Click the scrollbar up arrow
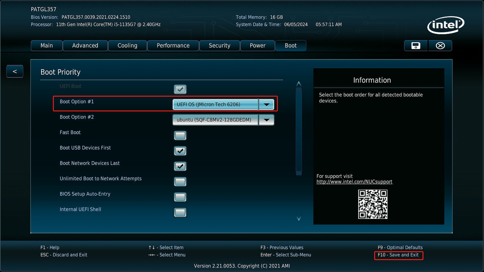 299,84
